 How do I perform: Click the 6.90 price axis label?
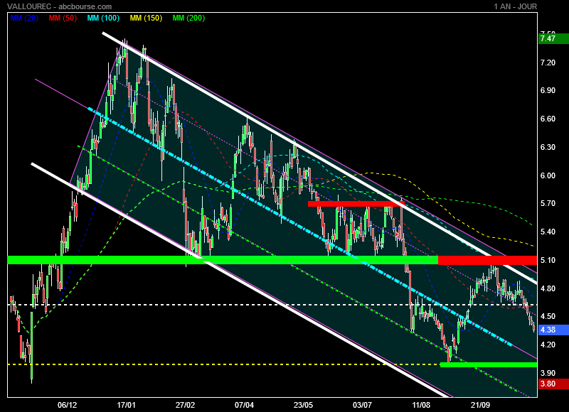click(548, 90)
